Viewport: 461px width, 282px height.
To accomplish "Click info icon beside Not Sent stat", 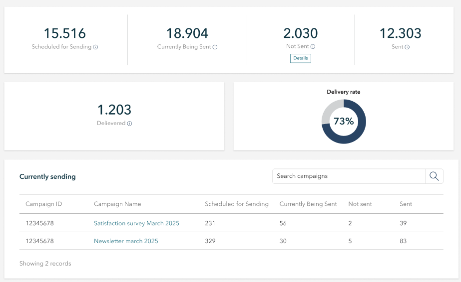I will pos(313,47).
